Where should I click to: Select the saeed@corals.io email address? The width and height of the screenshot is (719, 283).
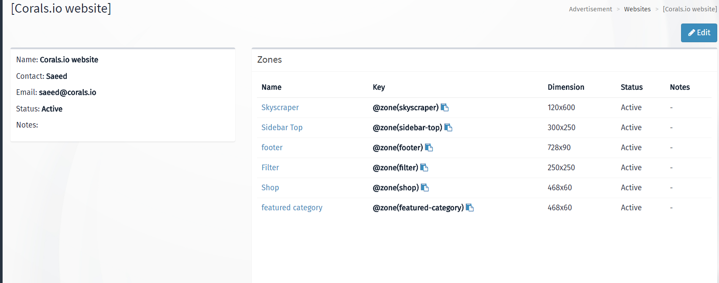[x=68, y=92]
